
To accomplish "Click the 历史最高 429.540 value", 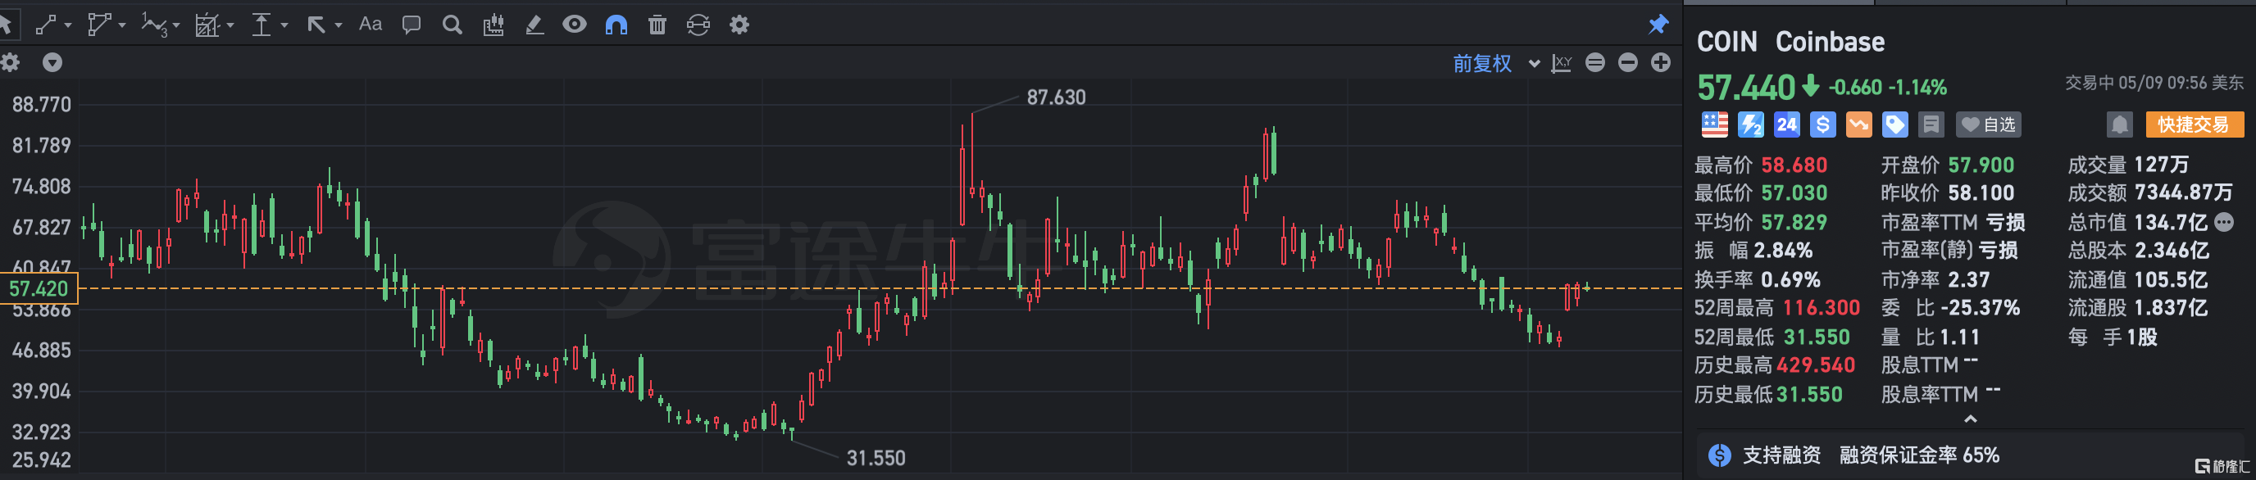I will 1816,366.
